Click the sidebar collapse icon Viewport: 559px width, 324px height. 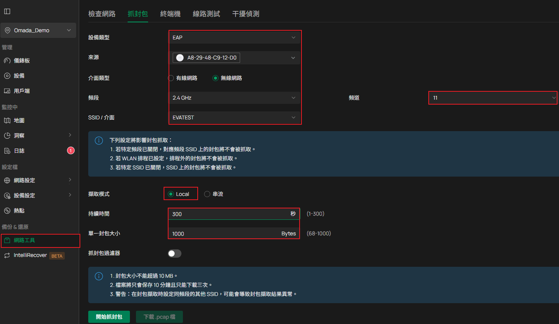click(x=7, y=11)
